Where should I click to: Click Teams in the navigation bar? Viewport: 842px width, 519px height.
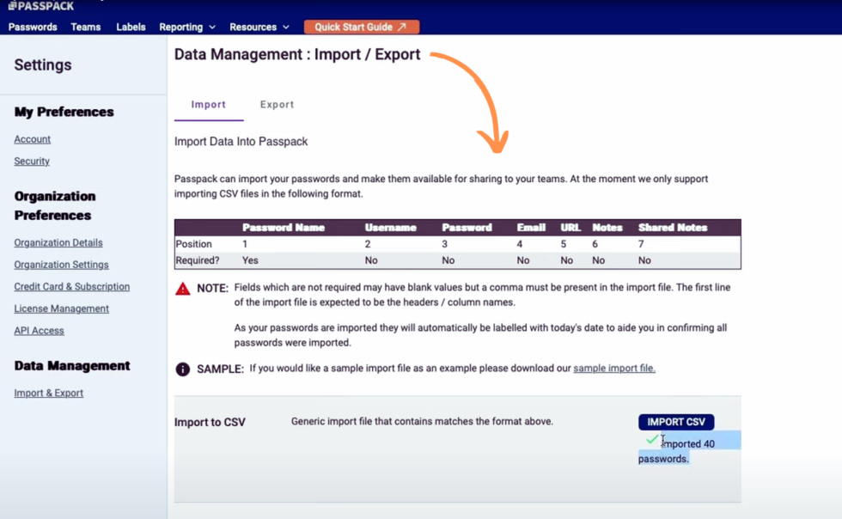click(x=86, y=27)
